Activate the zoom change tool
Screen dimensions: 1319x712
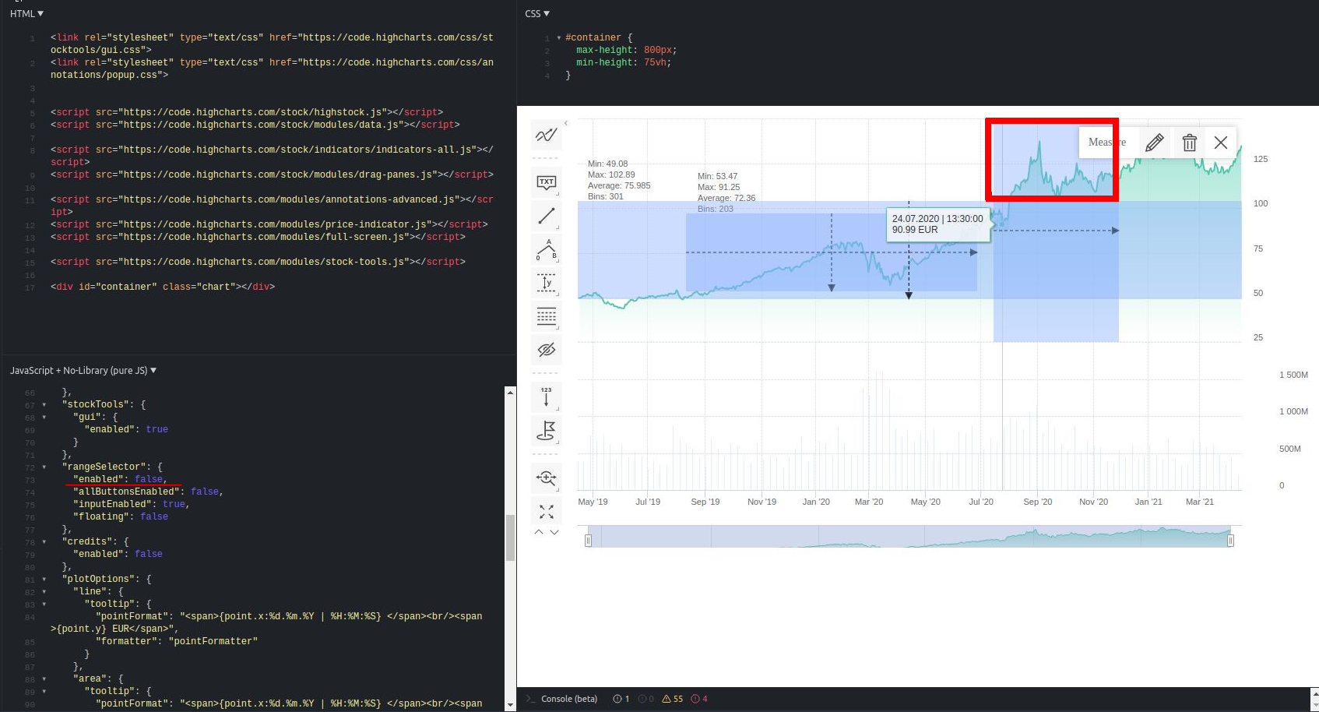click(x=546, y=478)
